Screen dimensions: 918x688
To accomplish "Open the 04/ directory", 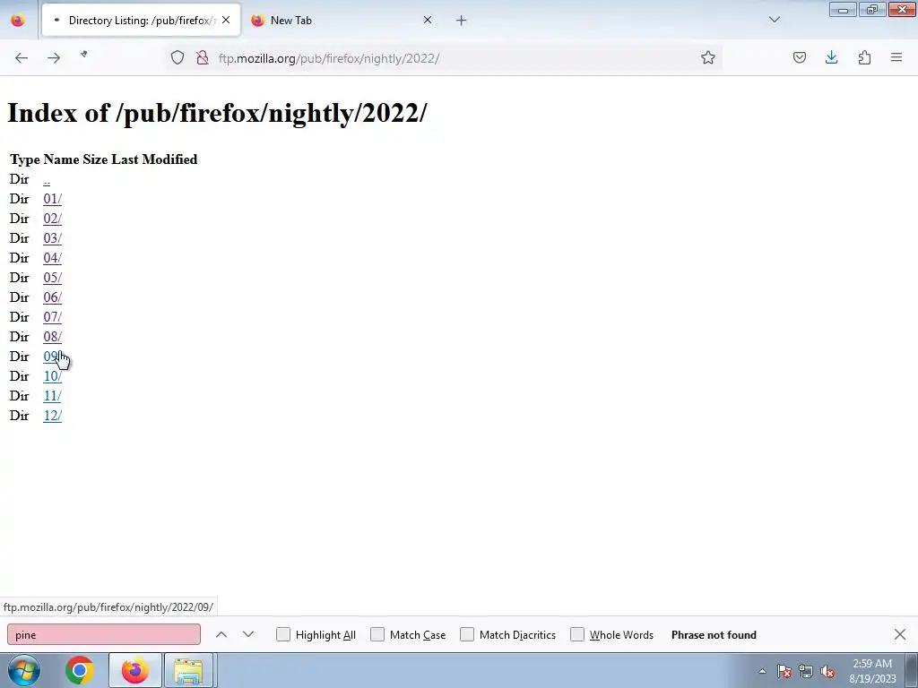I will pyautogui.click(x=52, y=258).
